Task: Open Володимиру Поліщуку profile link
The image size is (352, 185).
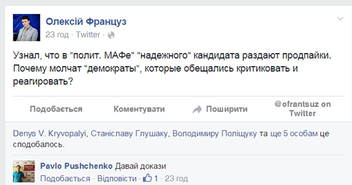Action: (214, 134)
